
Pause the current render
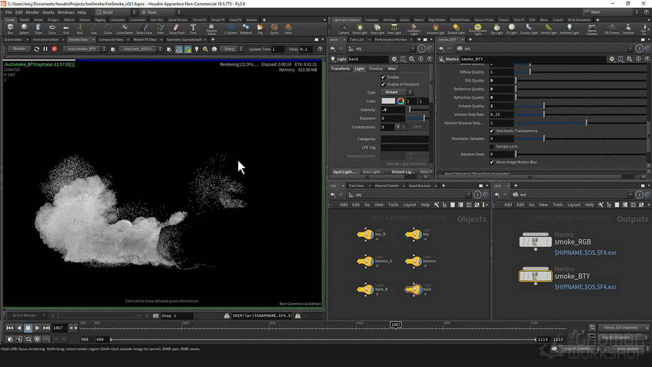tap(46, 49)
